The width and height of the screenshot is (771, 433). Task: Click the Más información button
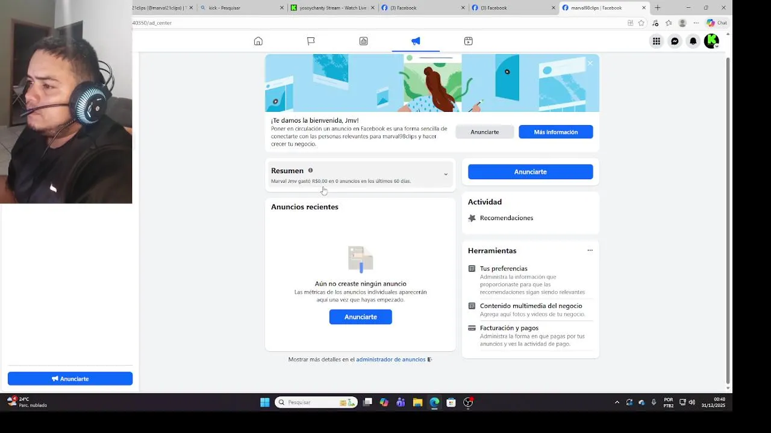[x=555, y=132]
